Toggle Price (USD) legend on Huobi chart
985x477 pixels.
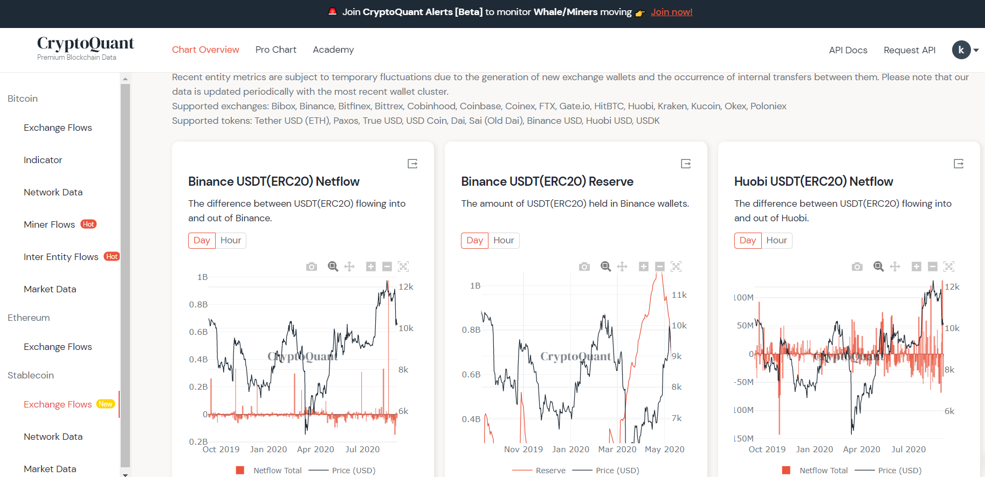888,471
